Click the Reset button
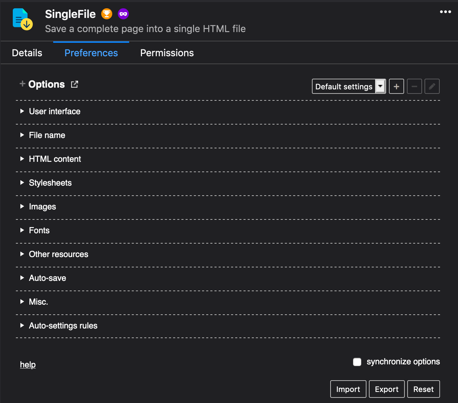The width and height of the screenshot is (458, 403). tap(423, 389)
